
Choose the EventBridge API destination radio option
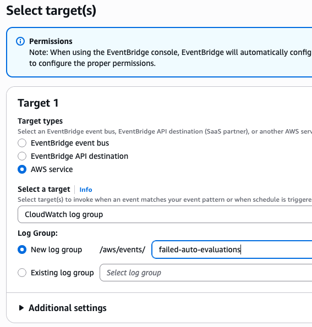click(x=22, y=156)
